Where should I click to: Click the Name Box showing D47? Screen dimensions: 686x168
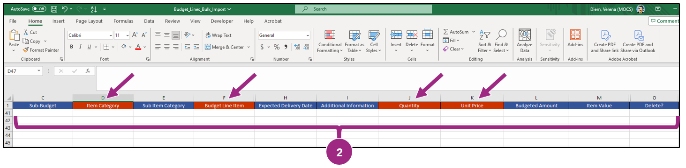(x=24, y=71)
